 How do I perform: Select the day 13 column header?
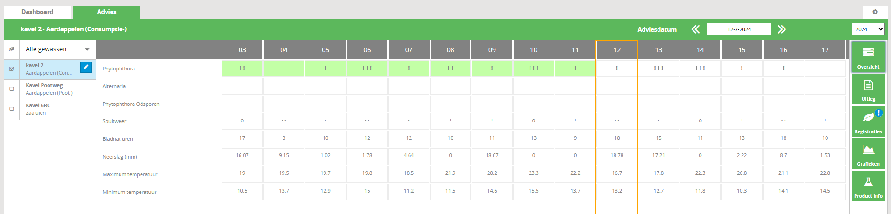tap(658, 50)
